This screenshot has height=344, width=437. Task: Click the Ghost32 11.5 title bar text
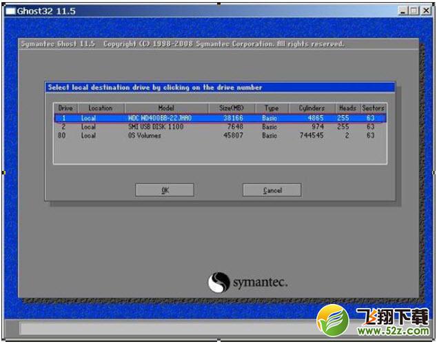[46, 11]
